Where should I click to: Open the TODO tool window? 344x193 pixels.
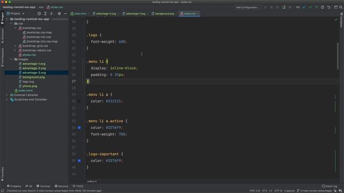[x=78, y=186]
